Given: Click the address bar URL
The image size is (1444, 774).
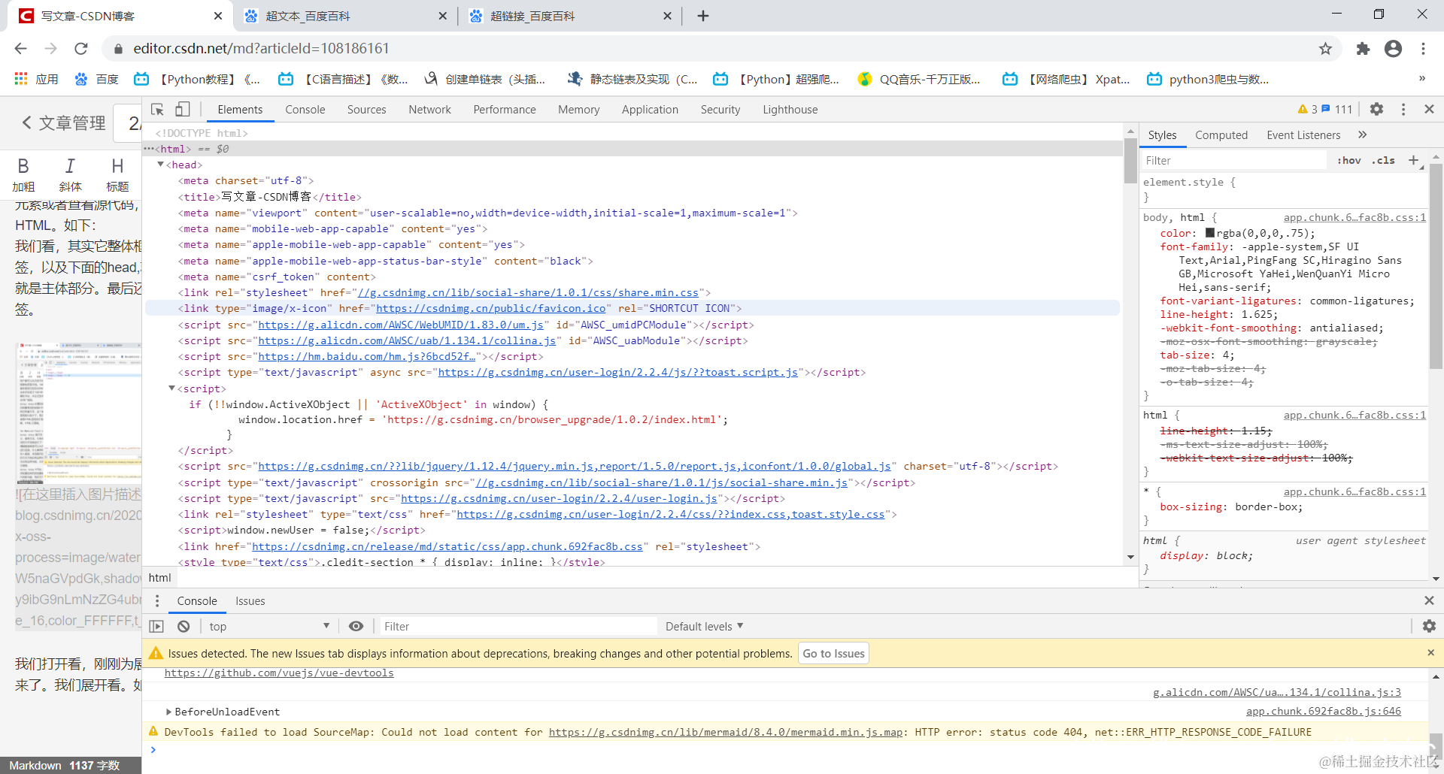Looking at the screenshot, I should (261, 49).
